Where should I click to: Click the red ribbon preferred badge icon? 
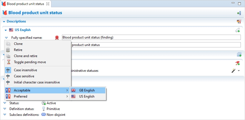pos(57,38)
